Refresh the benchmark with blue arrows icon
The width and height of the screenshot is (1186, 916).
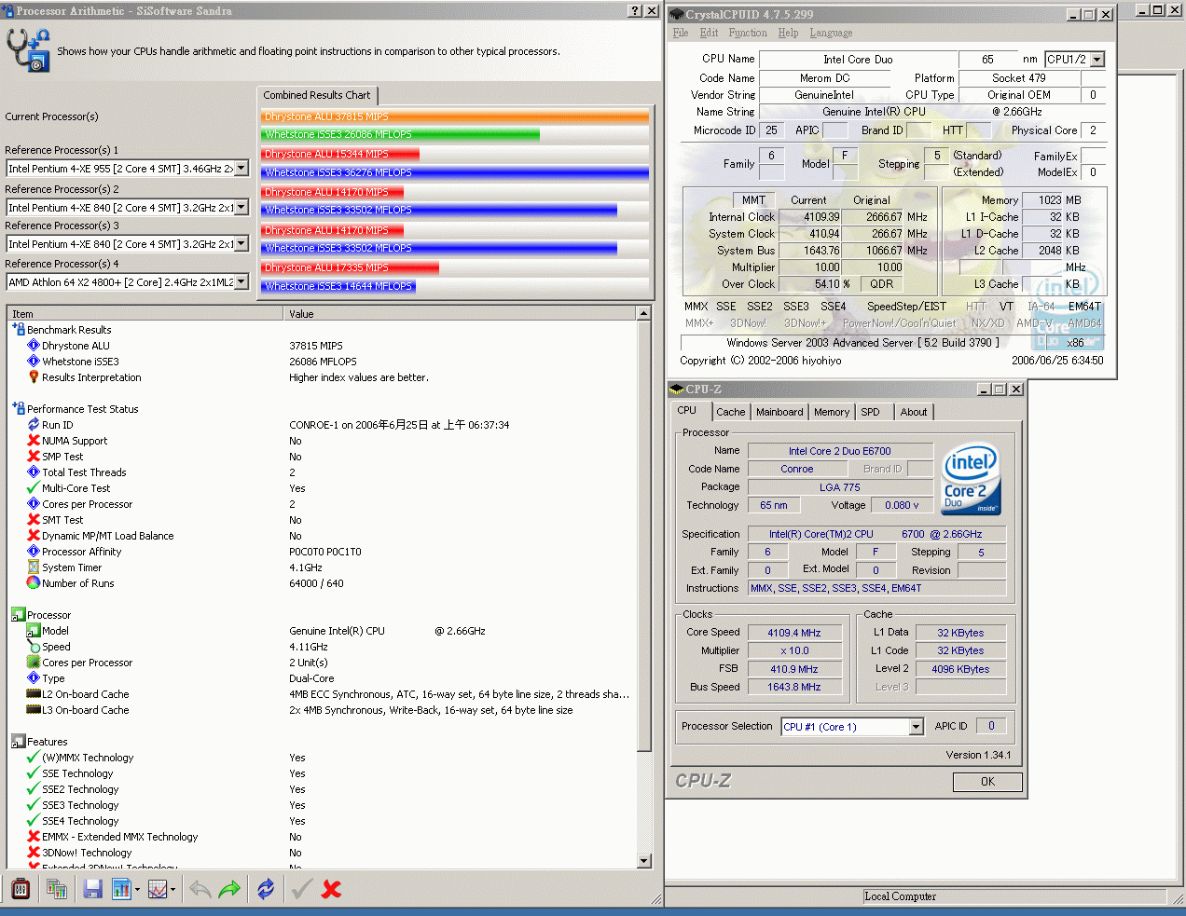pos(266,890)
